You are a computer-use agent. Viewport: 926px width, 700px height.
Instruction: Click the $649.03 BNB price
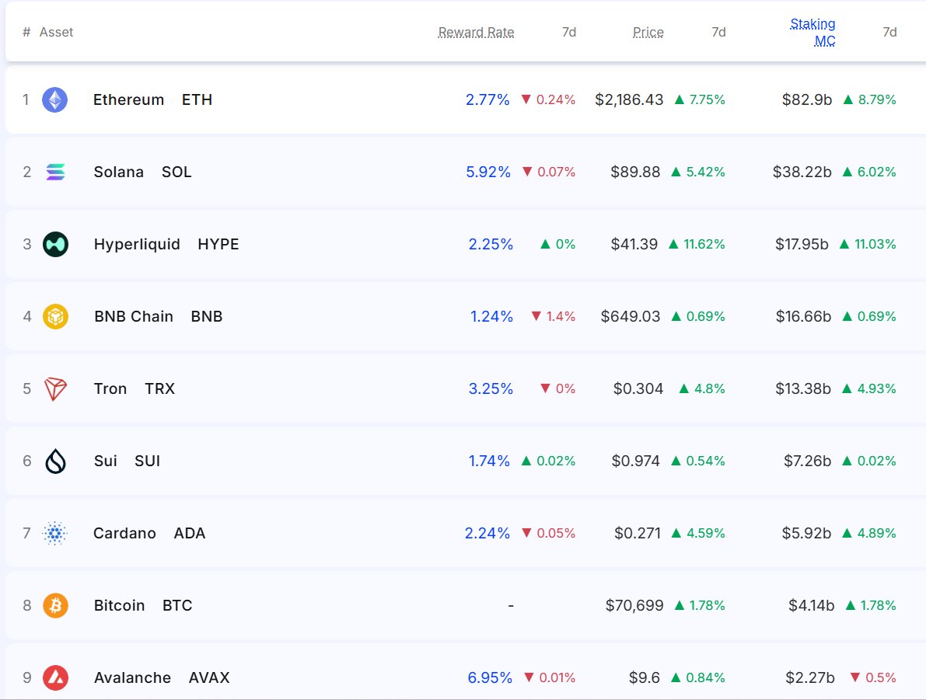(x=630, y=316)
